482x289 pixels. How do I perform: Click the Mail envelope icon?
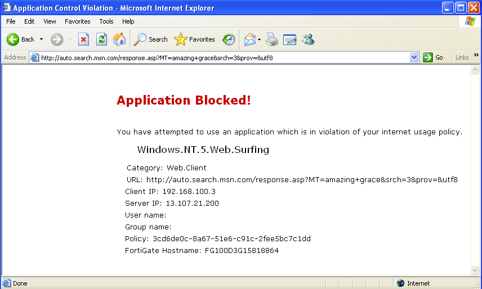point(249,39)
